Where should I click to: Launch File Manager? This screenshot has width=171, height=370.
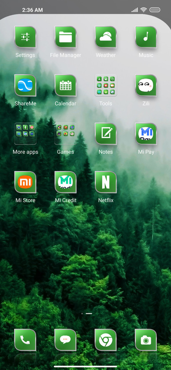pos(66,37)
